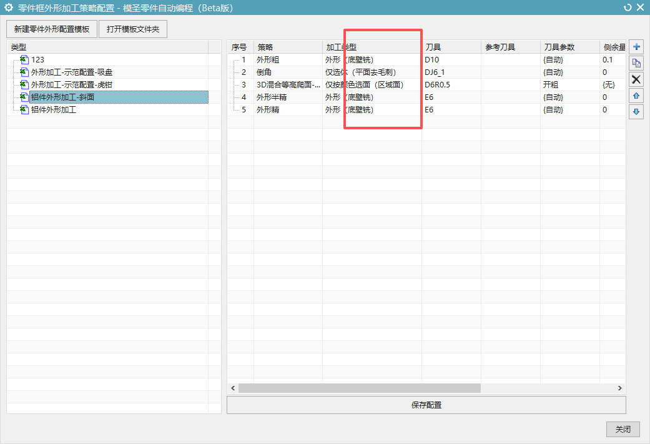Click the reset icon in the title bar
The width and height of the screenshot is (650, 444).
click(x=628, y=7)
